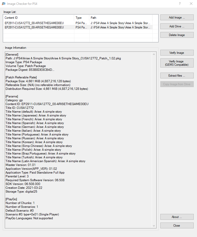Click the 'Package Size: 4,661 MiB' line

[x=38, y=81]
